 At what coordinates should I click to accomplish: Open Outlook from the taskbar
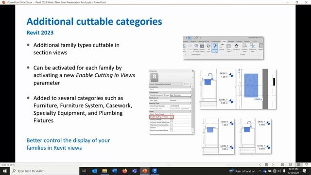click(x=94, y=171)
